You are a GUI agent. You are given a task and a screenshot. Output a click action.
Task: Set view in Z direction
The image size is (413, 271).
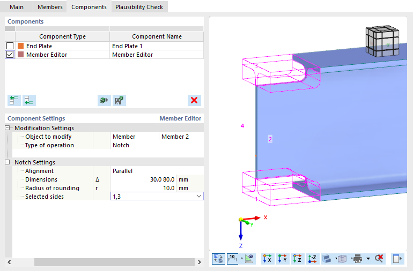(297, 259)
